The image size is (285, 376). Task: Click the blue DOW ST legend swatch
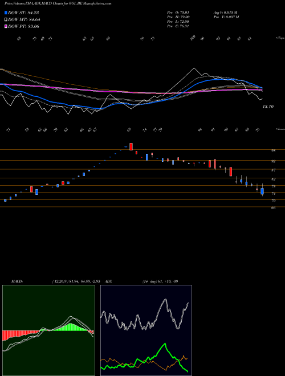click(x=6, y=13)
